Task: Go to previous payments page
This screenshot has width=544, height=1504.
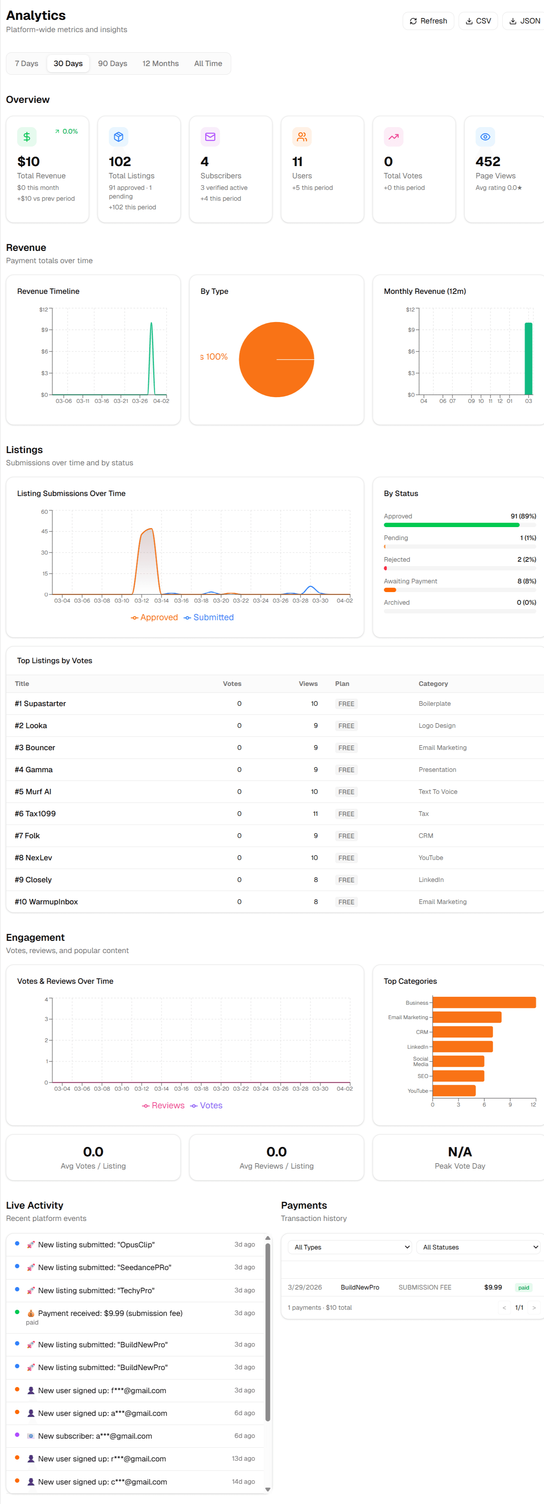Action: 504,1308
